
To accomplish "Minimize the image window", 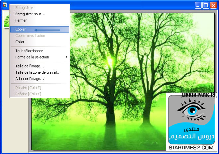I will (198, 5).
